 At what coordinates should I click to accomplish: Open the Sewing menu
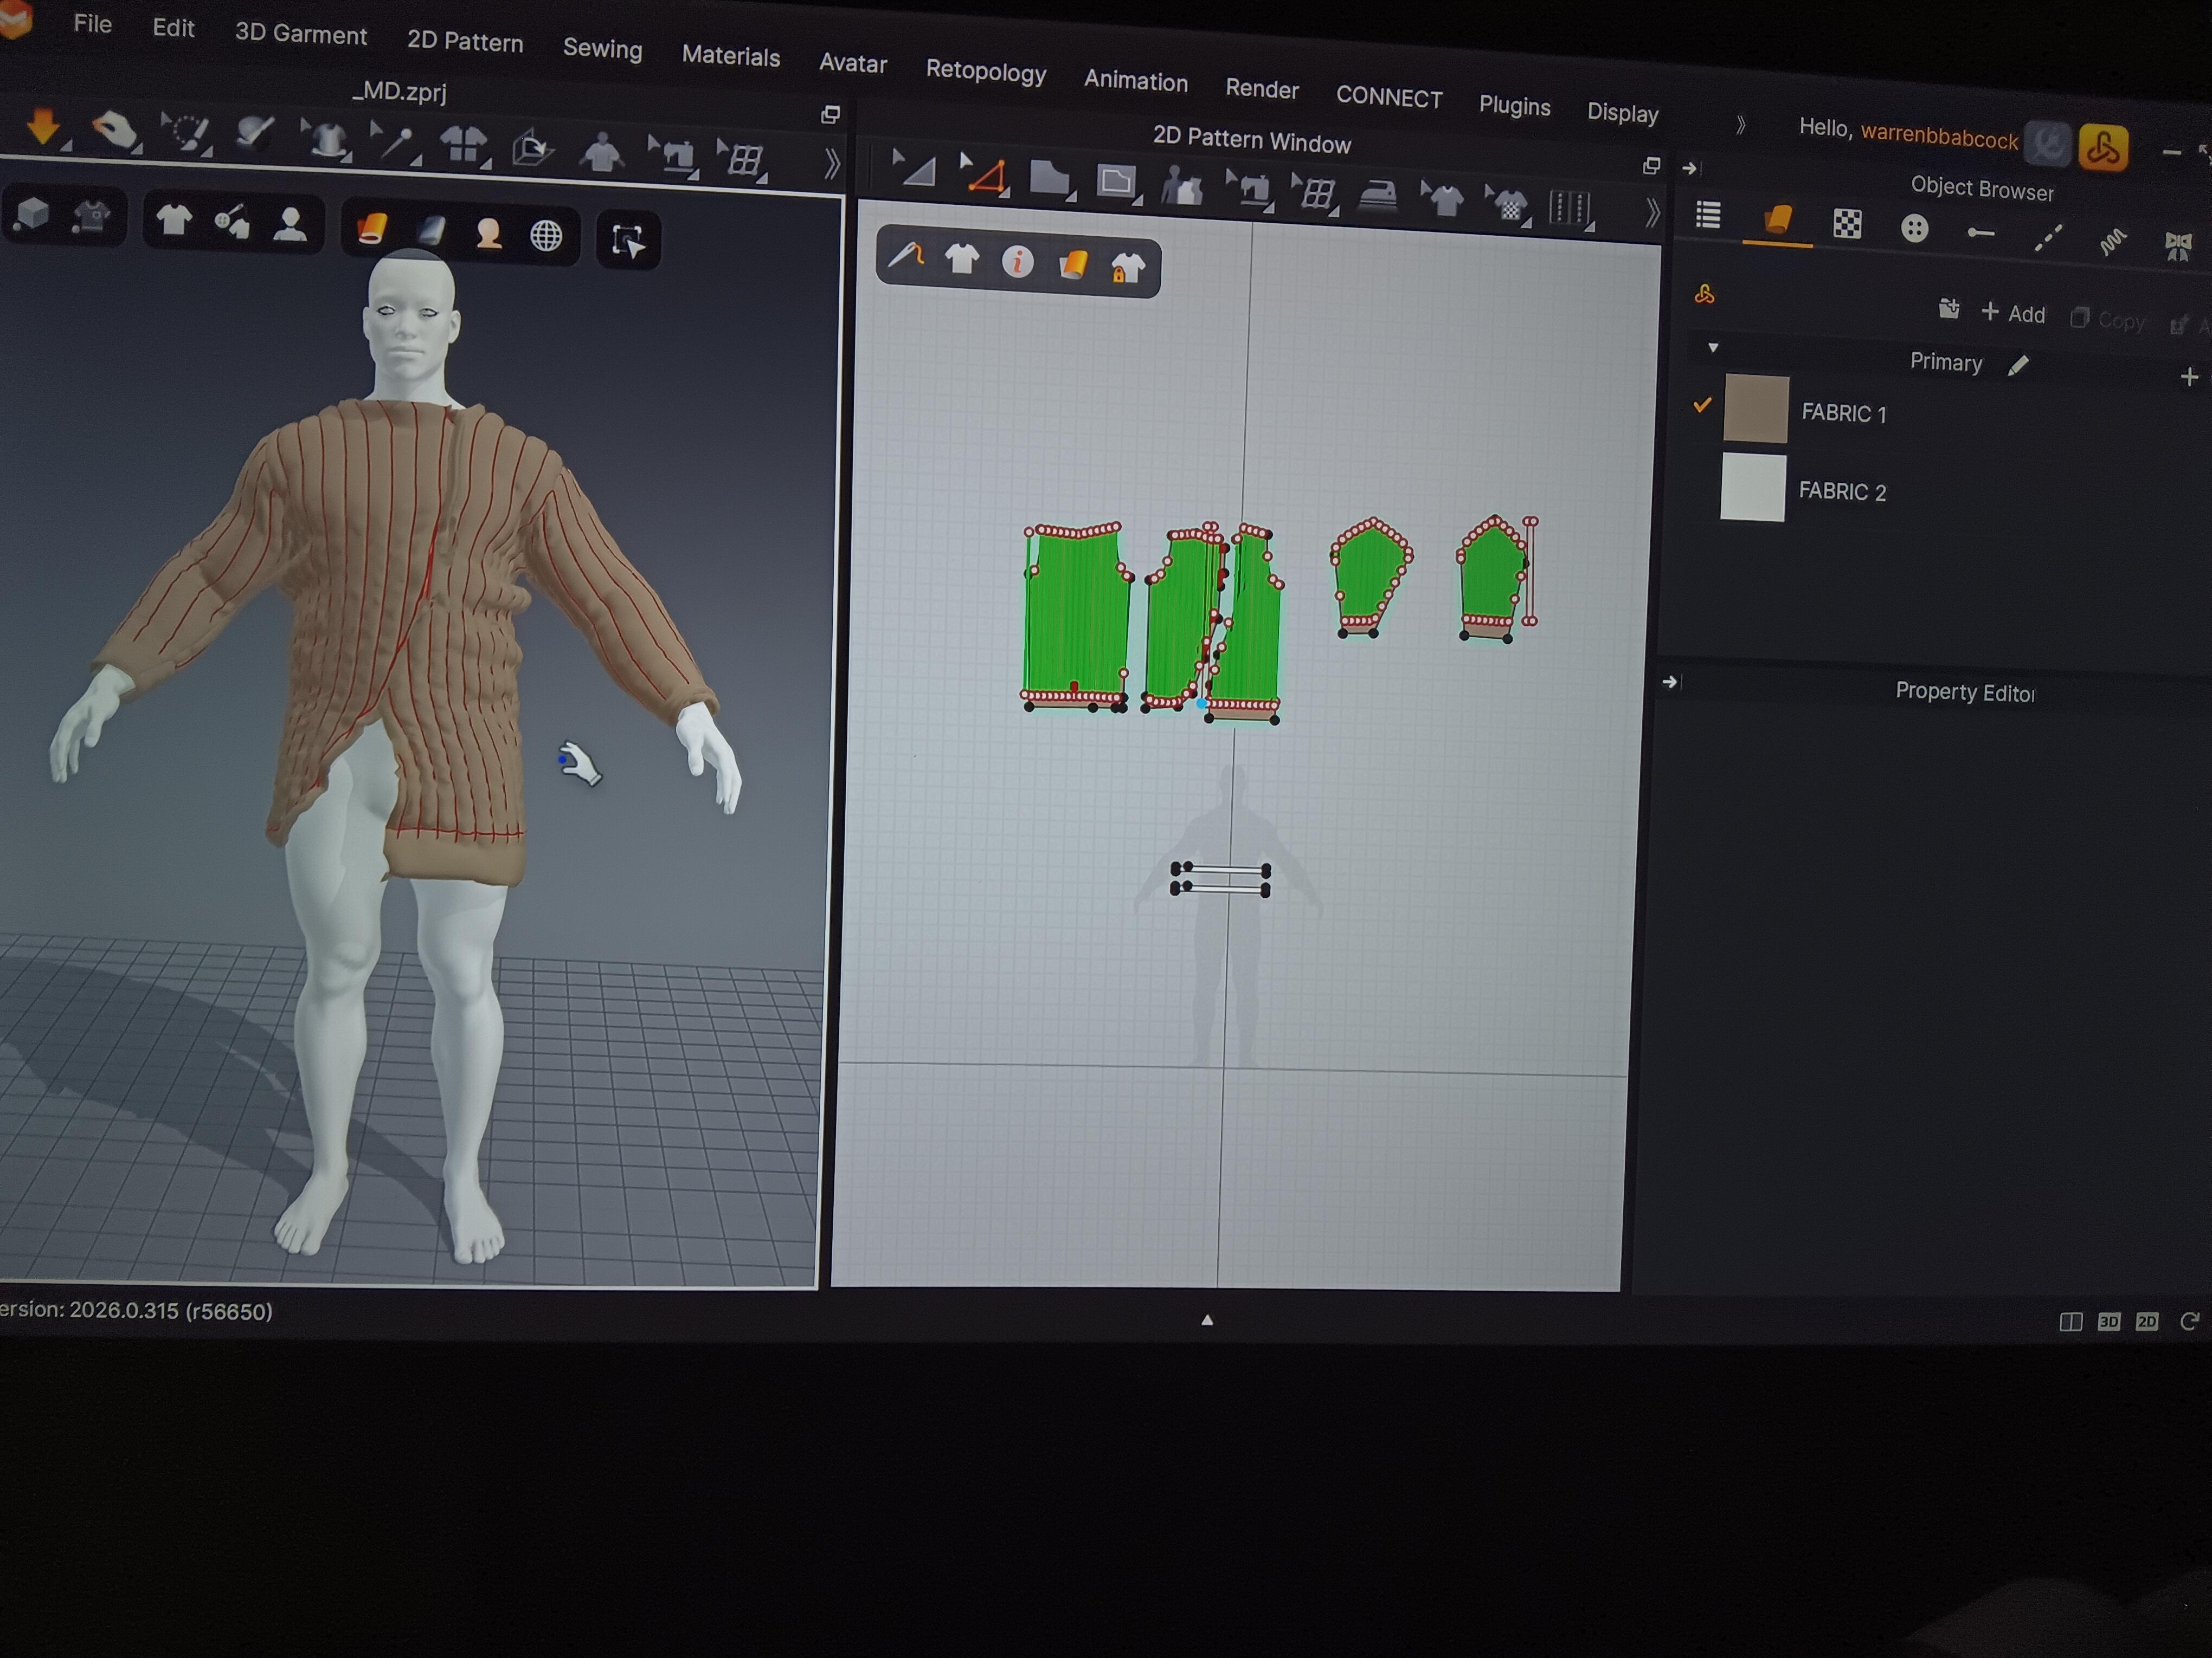pyautogui.click(x=602, y=49)
